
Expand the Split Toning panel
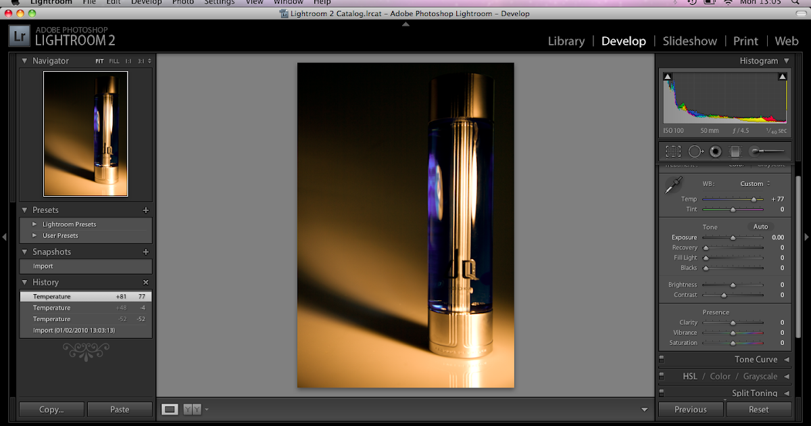[786, 393]
